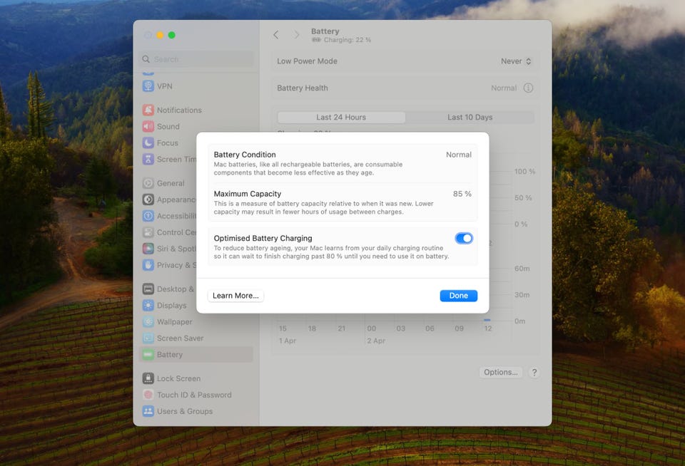Select the Users & Groups icon
This screenshot has height=466, width=685.
click(148, 411)
